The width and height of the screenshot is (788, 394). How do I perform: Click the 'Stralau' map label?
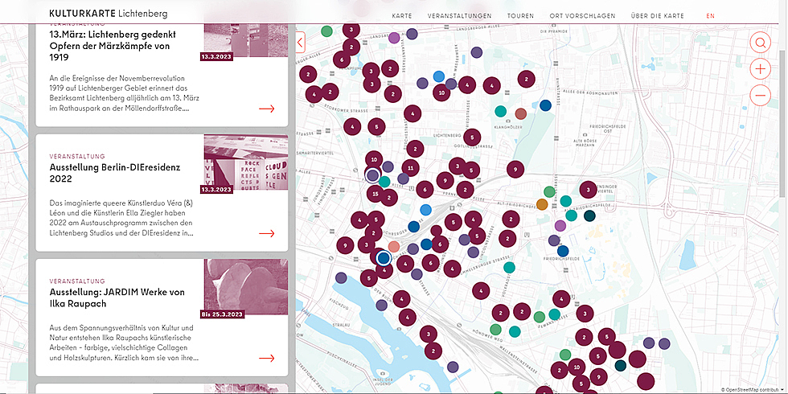click(341, 325)
